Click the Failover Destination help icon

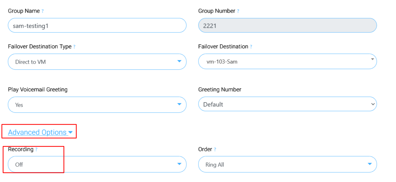[251, 47]
